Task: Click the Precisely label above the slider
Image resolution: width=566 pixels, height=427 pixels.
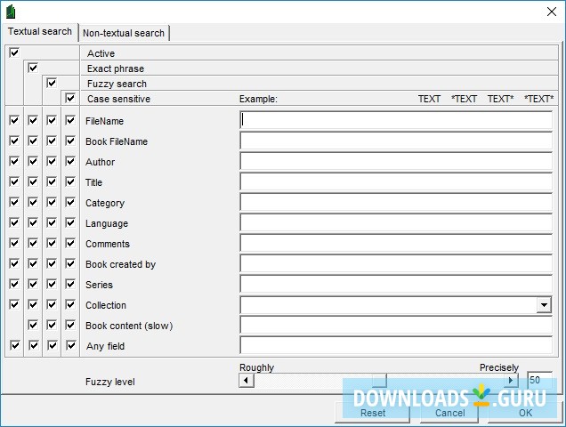Action: coord(499,367)
